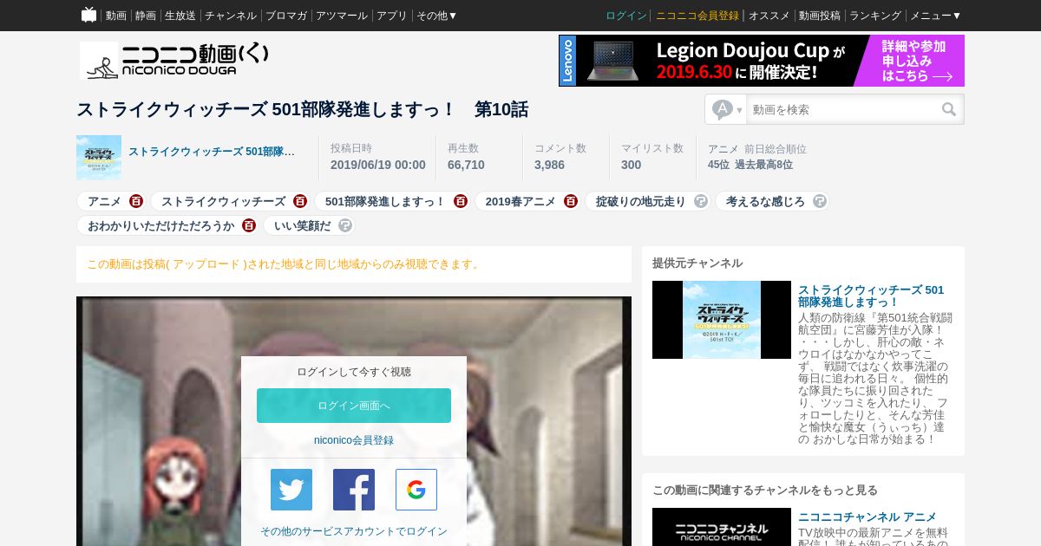Select the ストライクウィッチーズ tag
1041x546 pixels.
point(223,201)
